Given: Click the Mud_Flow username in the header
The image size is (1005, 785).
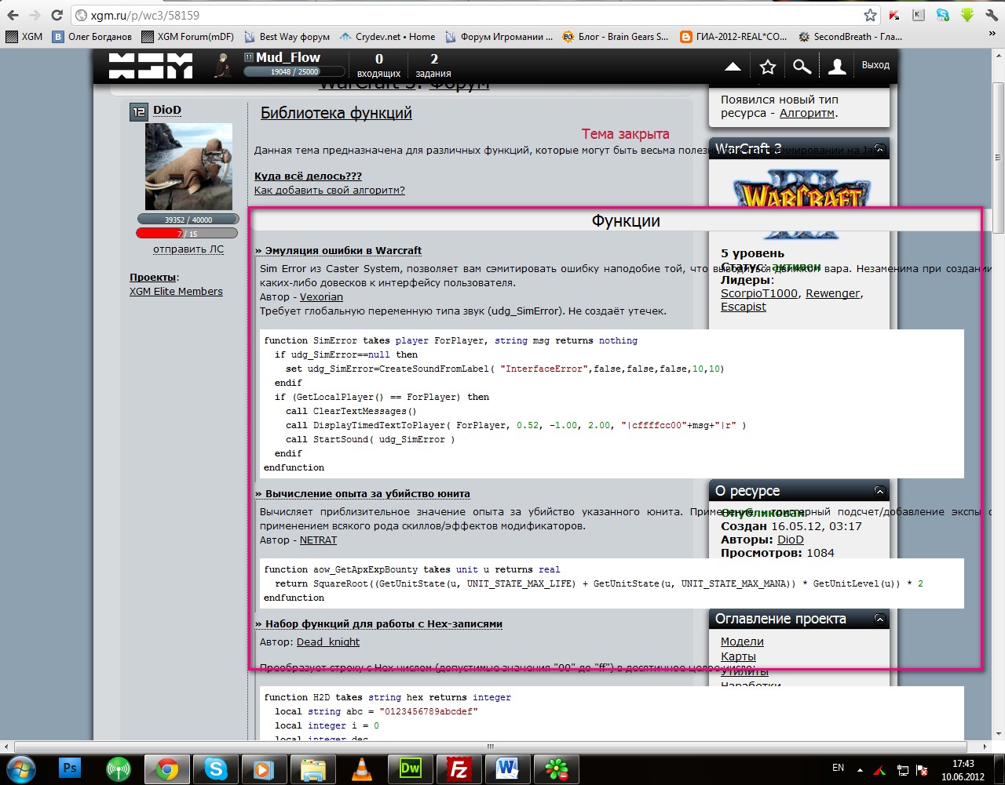Looking at the screenshot, I should click(x=288, y=57).
